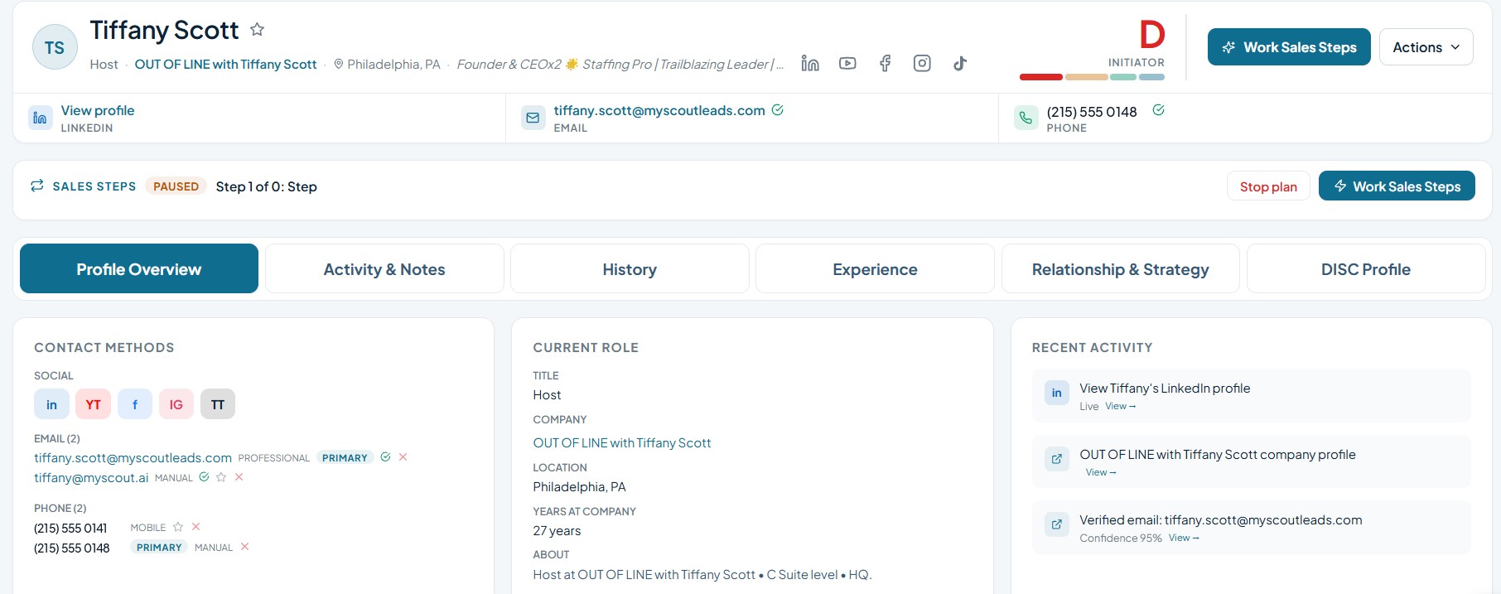
Task: Click the verified check next to header phone
Action: (x=1158, y=110)
